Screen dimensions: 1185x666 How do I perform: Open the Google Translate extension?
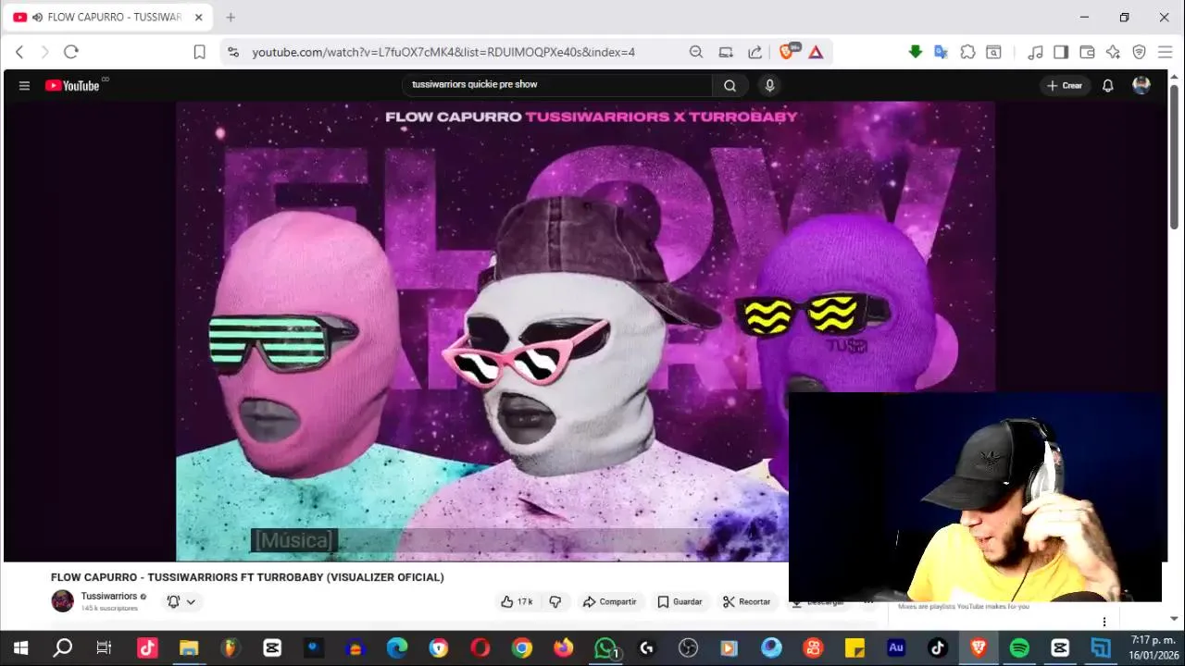coord(941,52)
